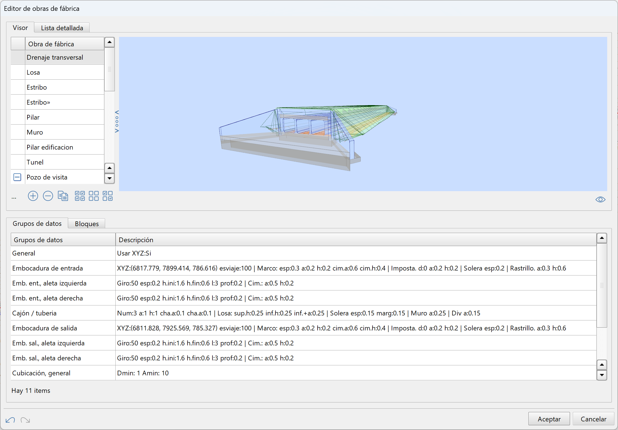618x430 pixels.
Task: Switch to the Lista detallada tab
Action: pos(62,28)
